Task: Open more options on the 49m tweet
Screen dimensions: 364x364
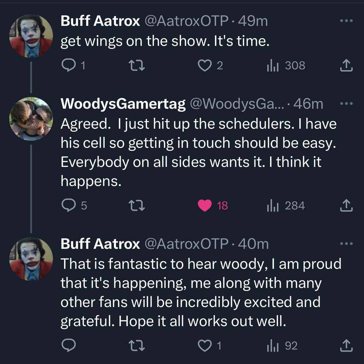Action: coord(346,21)
